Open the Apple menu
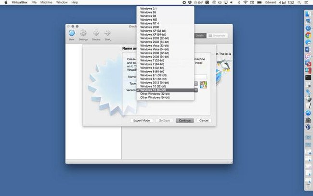Image resolution: width=313 pixels, height=196 pixels. pos(6,2)
